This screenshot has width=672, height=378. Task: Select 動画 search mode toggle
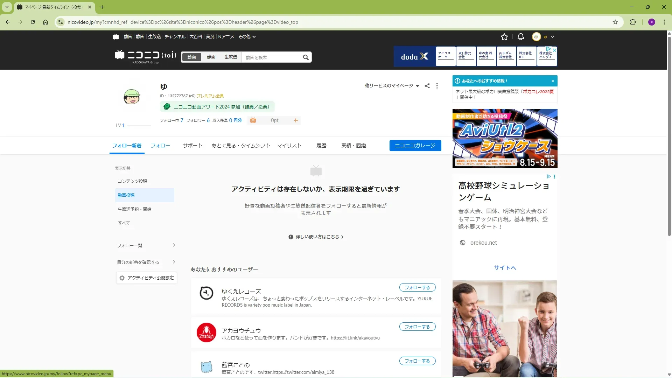(x=191, y=57)
